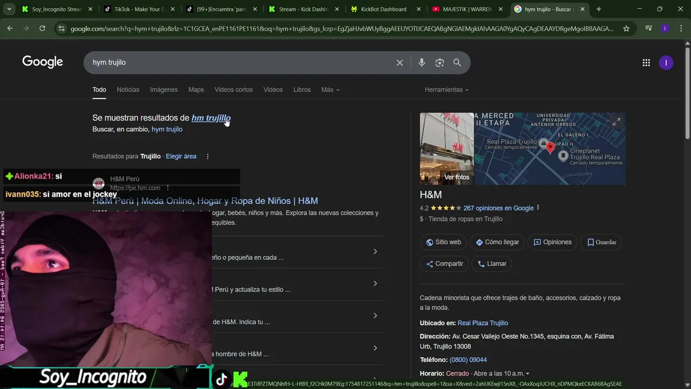
Task: Click the Guardar button
Action: (601, 242)
